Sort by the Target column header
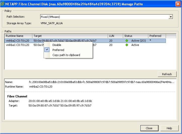Viewport: 182px width, 134px height. (x=70, y=36)
